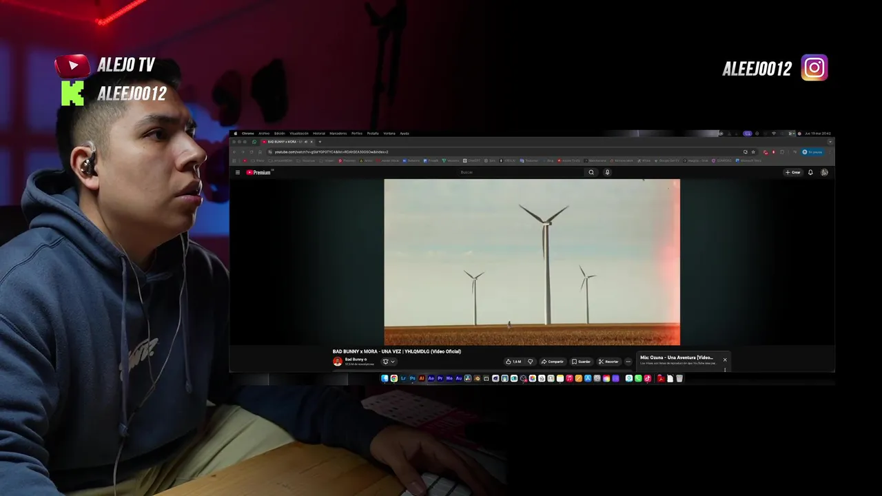Image resolution: width=882 pixels, height=496 pixels.
Task: Open Mix: Ozuna - Una Aventura playlist title
Action: coord(677,358)
